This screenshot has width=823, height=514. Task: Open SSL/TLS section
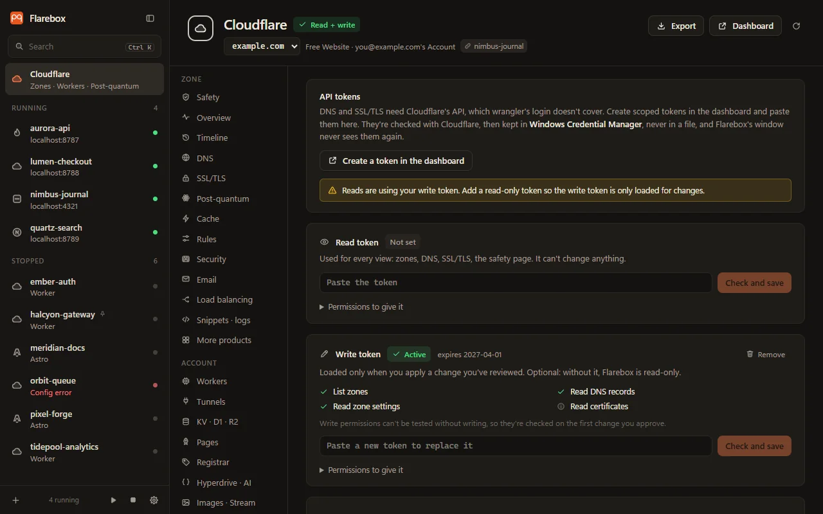pyautogui.click(x=230, y=179)
